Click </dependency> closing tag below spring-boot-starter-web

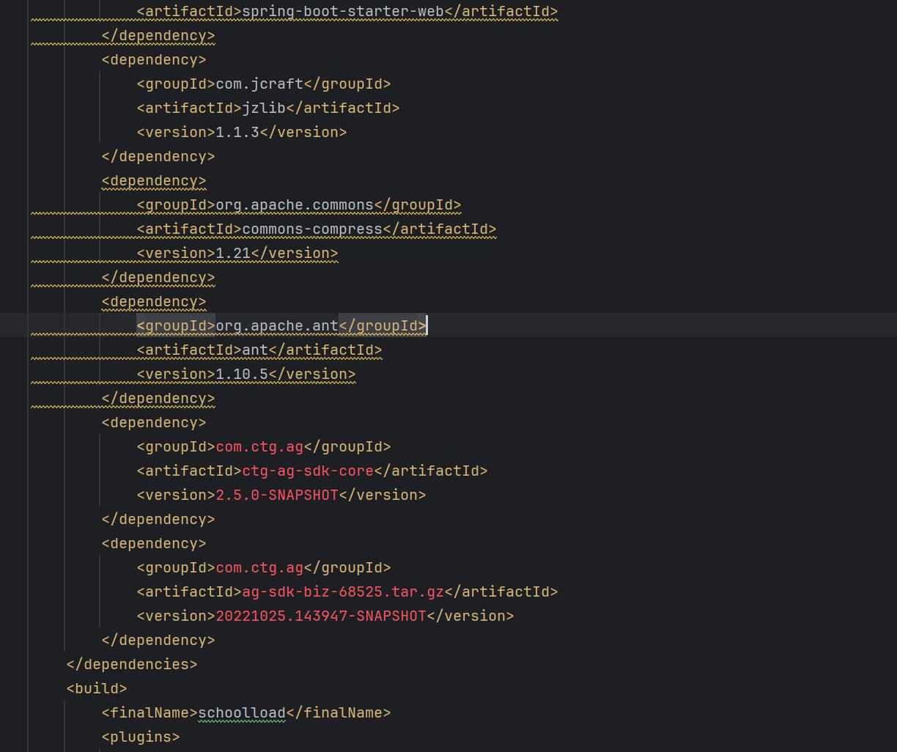click(158, 35)
